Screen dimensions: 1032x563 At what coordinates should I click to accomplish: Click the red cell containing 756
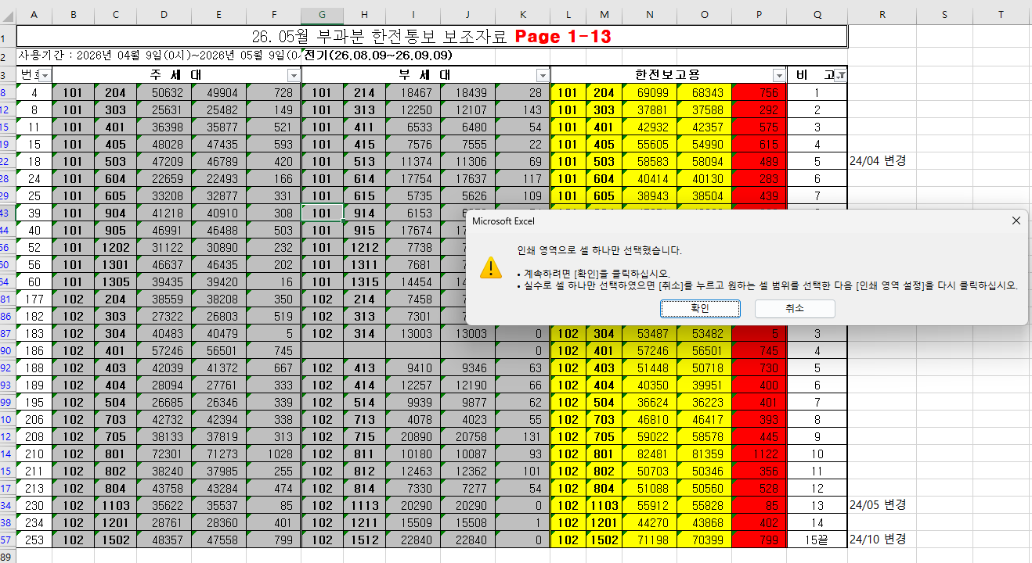click(759, 92)
